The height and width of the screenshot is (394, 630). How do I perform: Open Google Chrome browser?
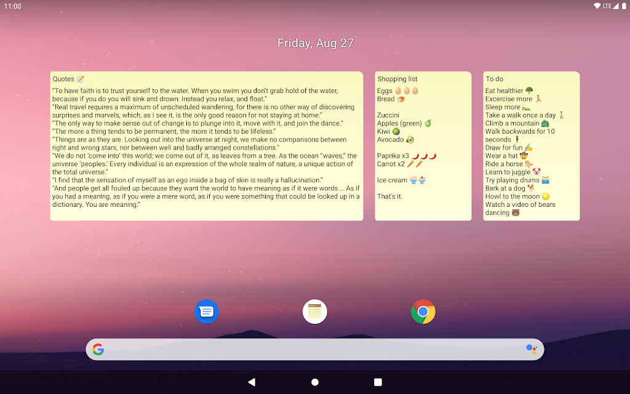pos(423,312)
